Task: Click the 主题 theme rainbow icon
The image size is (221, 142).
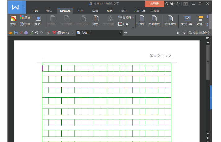Action: [x=13, y=19]
